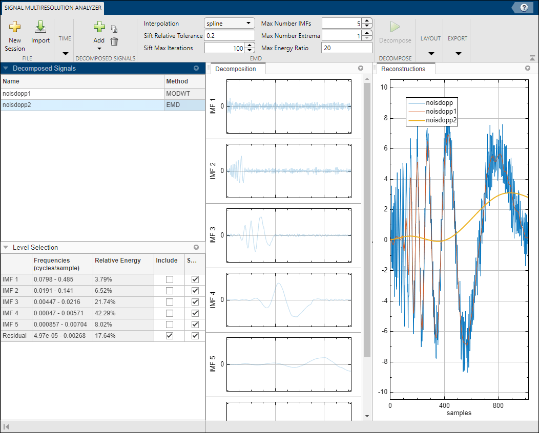This screenshot has height=433, width=539.
Task: Open the TIME section dropdown
Action: [65, 54]
